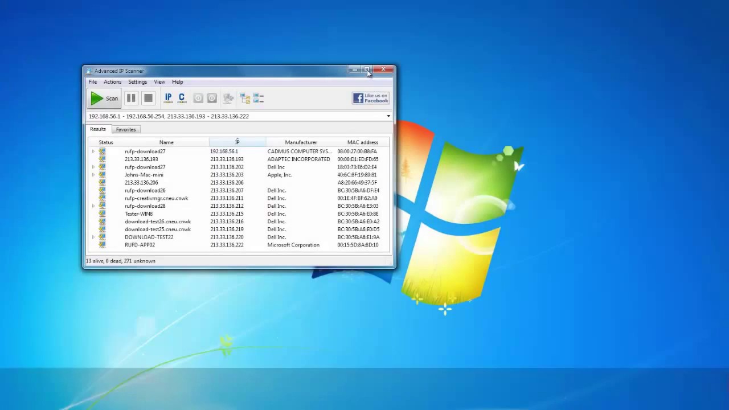Click the expand all tree icon
The height and width of the screenshot is (410, 729).
coord(245,99)
